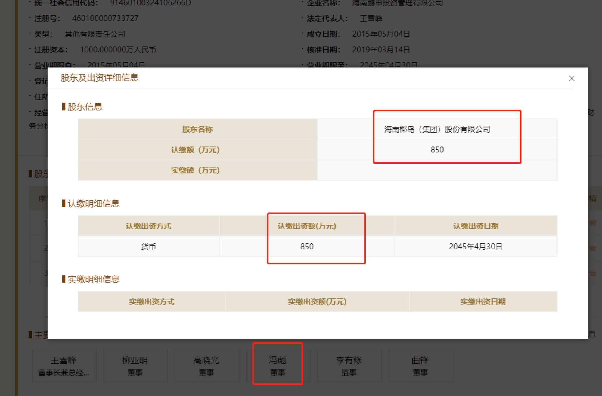
Task: Select 货币 cell under 认缴出资方式
Action: point(148,247)
